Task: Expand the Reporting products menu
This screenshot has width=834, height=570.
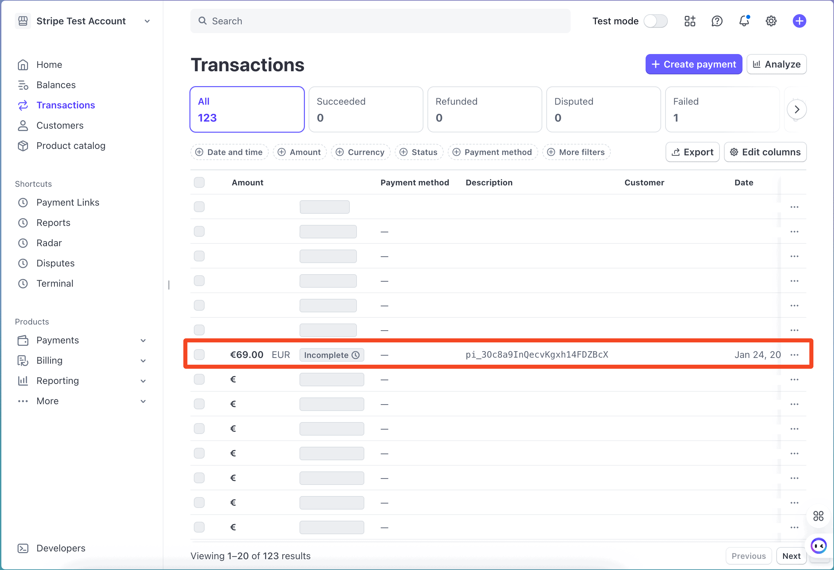Action: click(143, 381)
